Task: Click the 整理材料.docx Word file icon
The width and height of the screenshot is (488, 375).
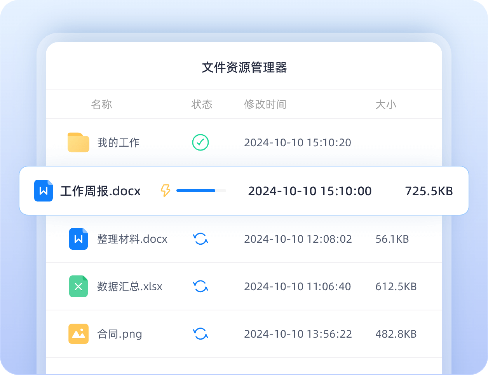Action: click(78, 239)
